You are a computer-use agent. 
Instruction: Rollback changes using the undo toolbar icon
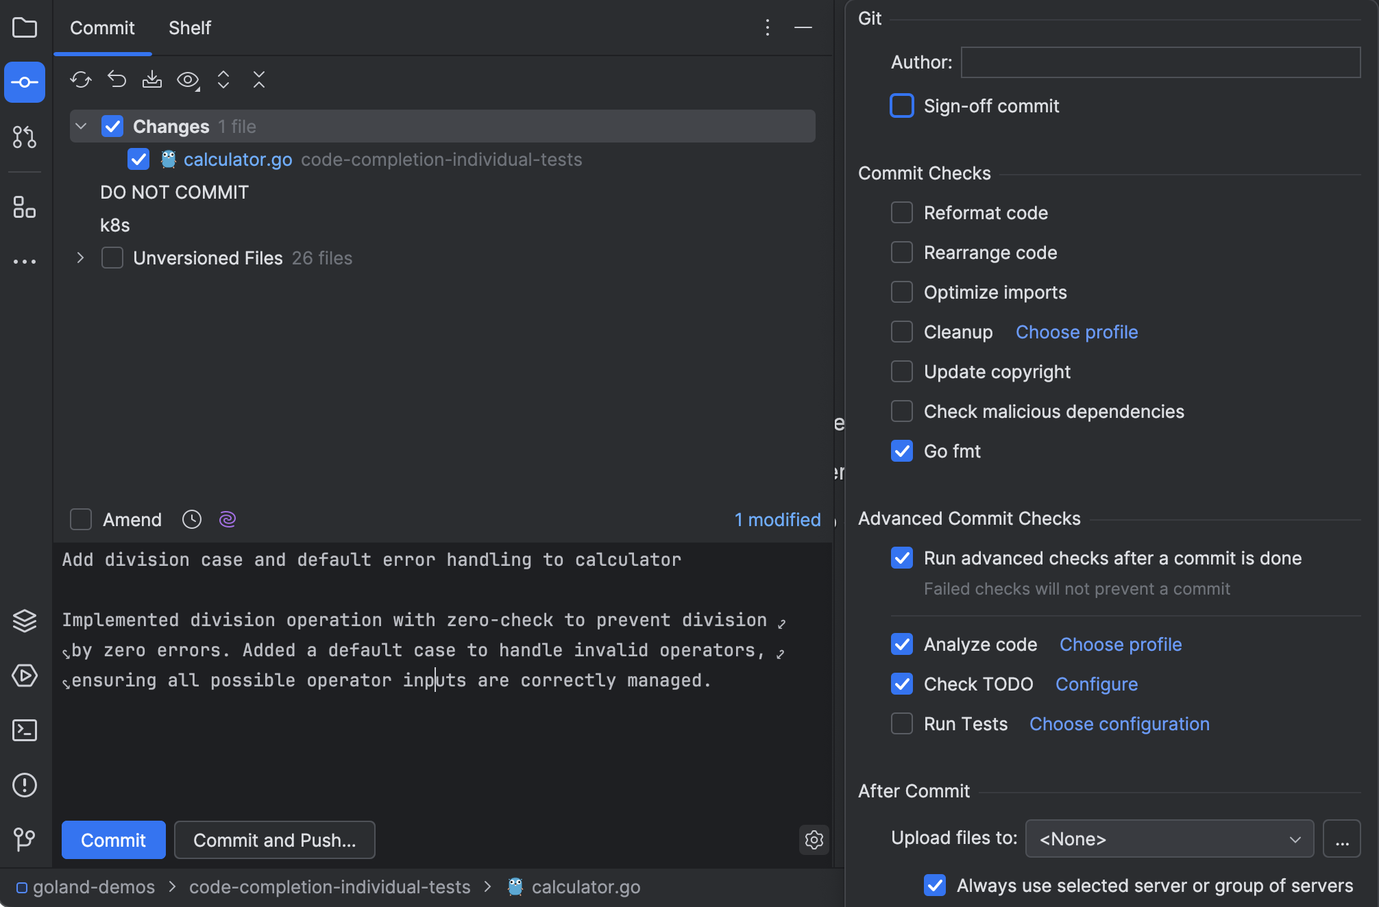click(x=117, y=80)
